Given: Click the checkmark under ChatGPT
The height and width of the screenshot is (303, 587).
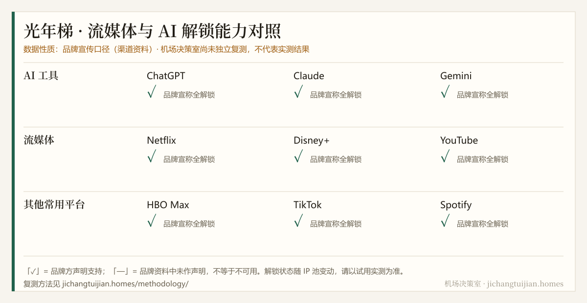Looking at the screenshot, I should pyautogui.click(x=152, y=92).
